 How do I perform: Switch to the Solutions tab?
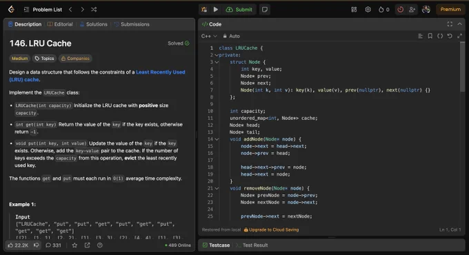[x=94, y=24]
